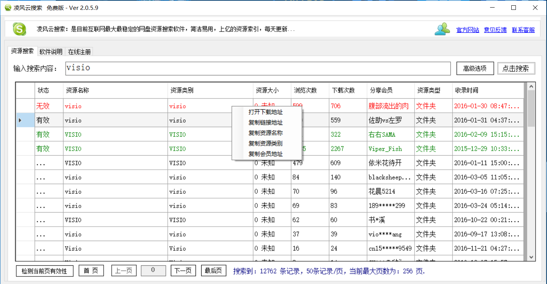This screenshot has height=284, width=547.
Task: Switch to the 在线注册 tab
Action: [79, 52]
